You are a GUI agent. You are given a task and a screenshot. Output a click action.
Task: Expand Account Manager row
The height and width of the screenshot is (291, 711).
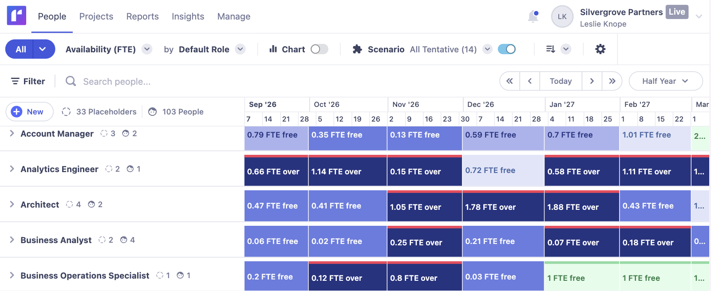(12, 134)
